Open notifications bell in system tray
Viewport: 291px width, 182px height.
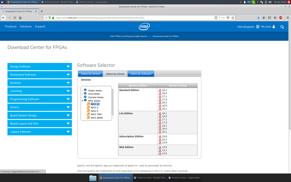click(245, 2)
